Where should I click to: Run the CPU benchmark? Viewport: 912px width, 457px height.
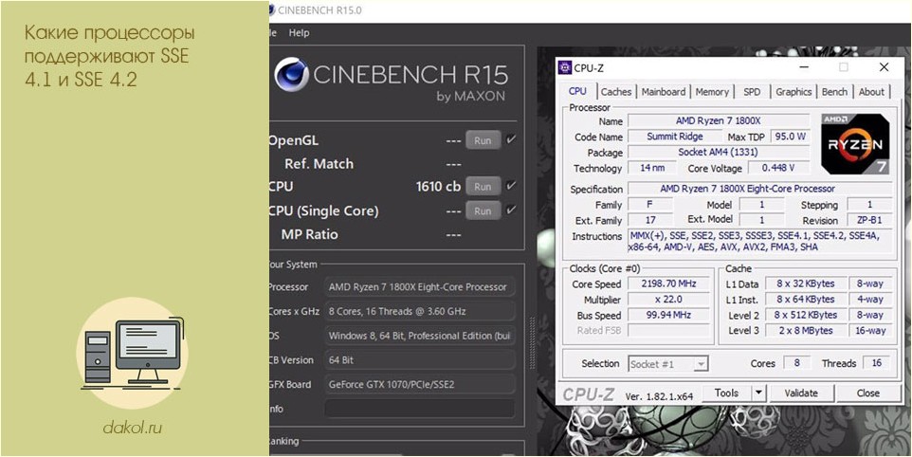click(483, 187)
